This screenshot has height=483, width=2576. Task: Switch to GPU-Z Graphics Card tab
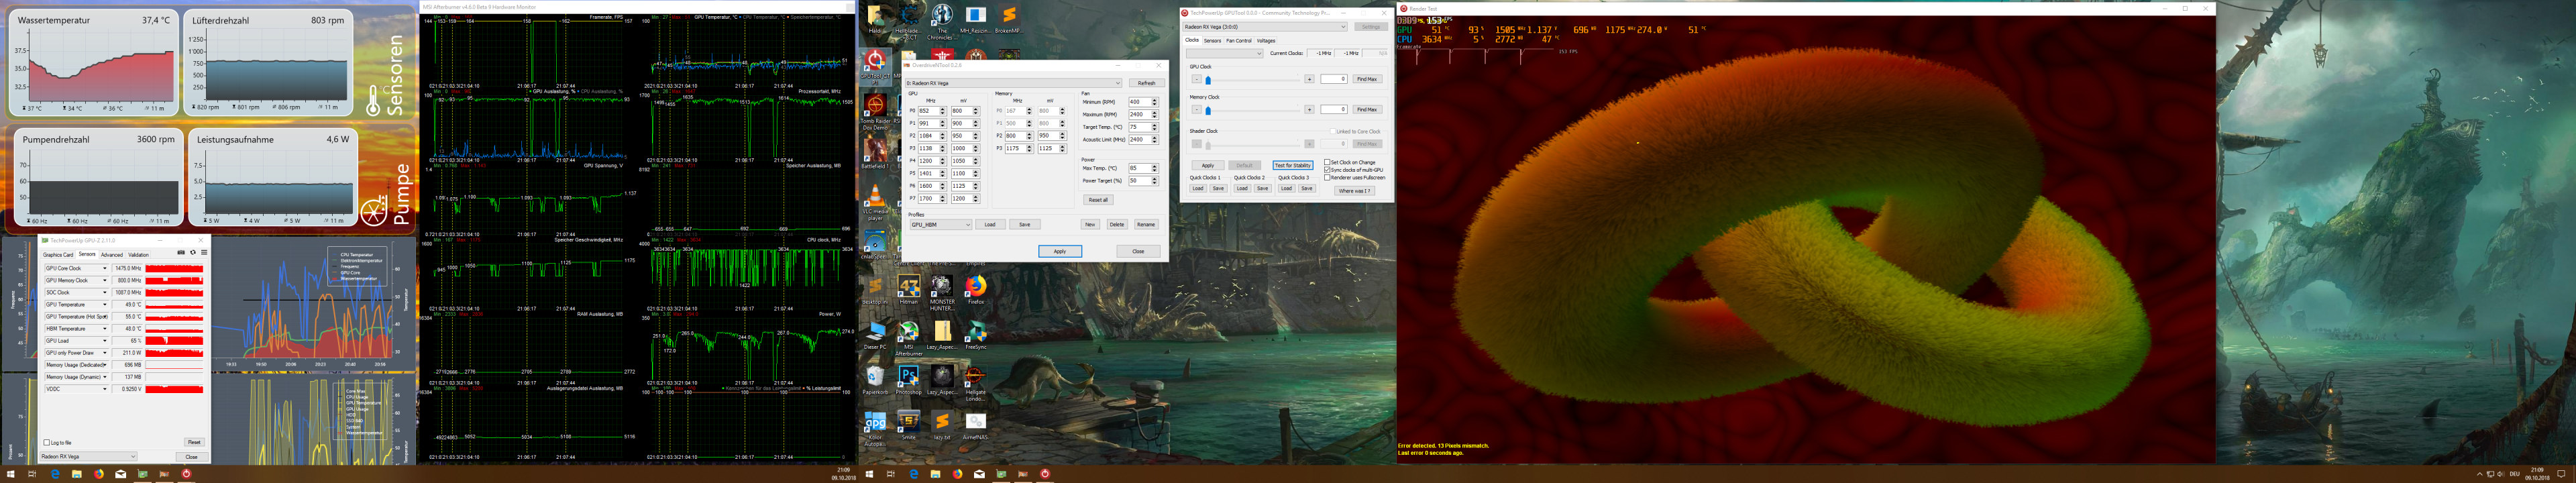[58, 255]
